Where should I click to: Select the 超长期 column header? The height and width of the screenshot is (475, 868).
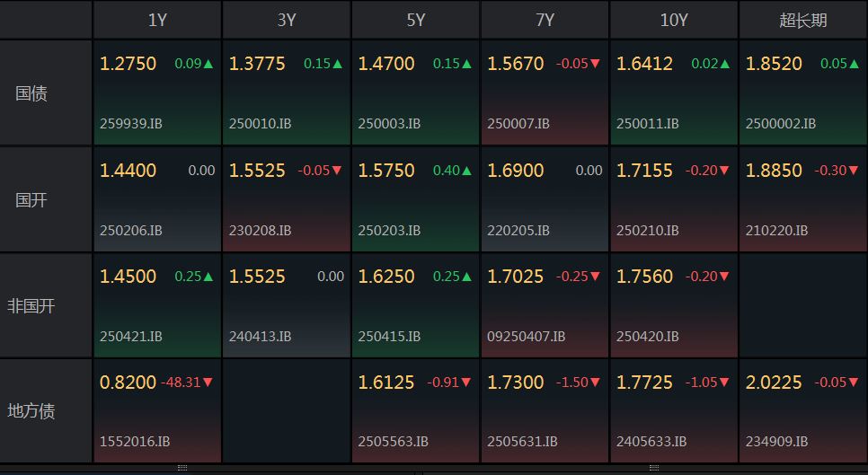click(x=803, y=20)
